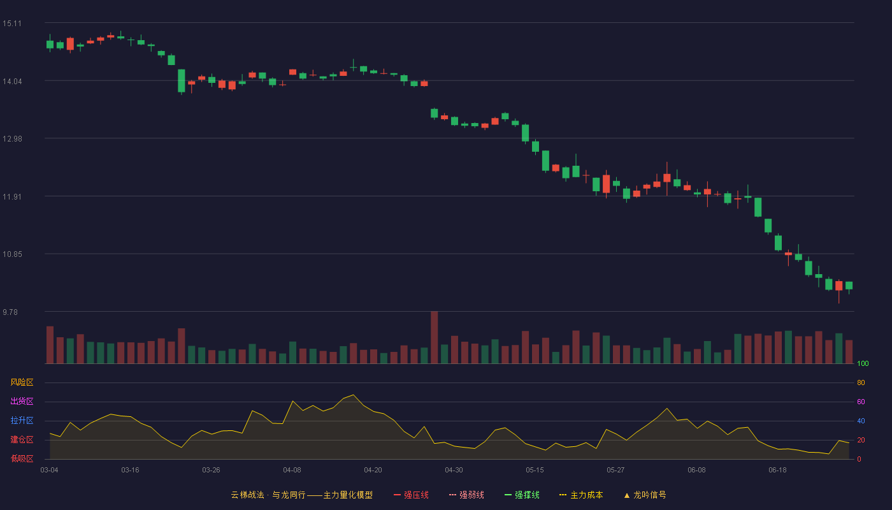Viewport: 892px width, 510px height.
Task: Click the 06-18 date axis marker
Action: pyautogui.click(x=777, y=470)
